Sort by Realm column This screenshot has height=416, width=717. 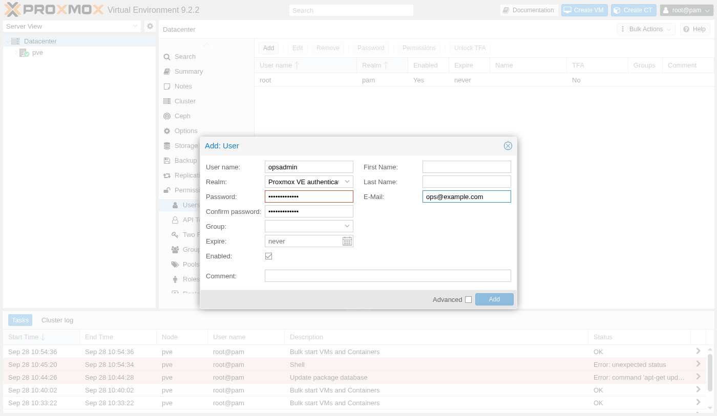(x=383, y=65)
